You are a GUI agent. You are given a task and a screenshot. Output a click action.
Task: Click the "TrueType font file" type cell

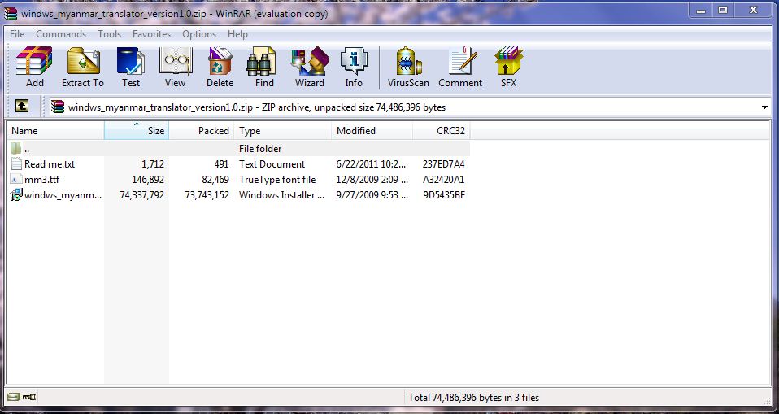coord(277,180)
